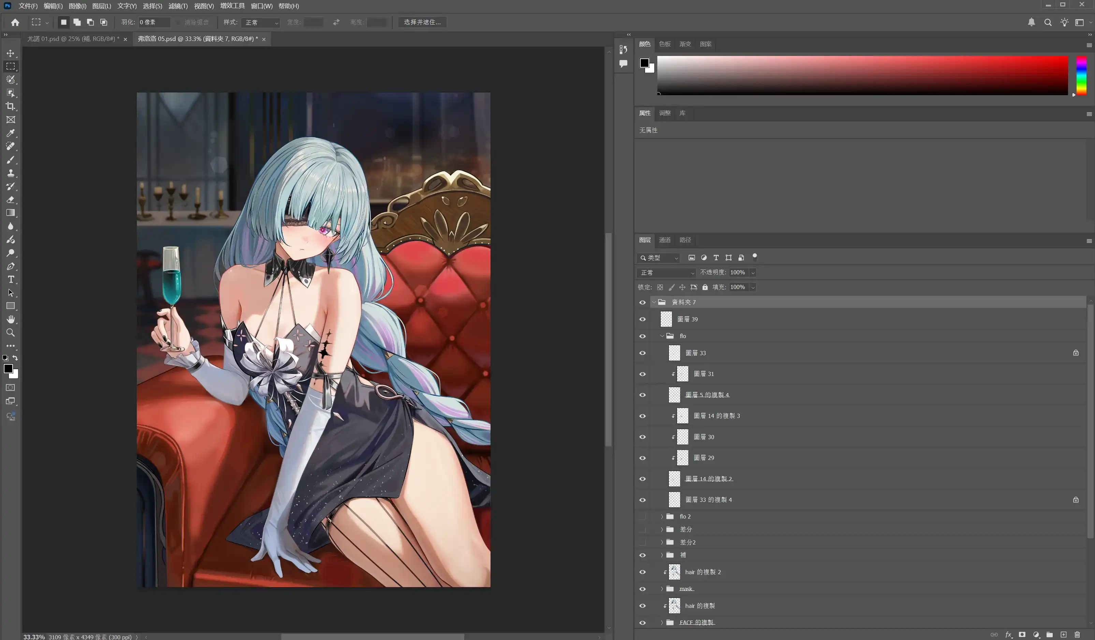Switch to the 通道 tab

coord(665,240)
